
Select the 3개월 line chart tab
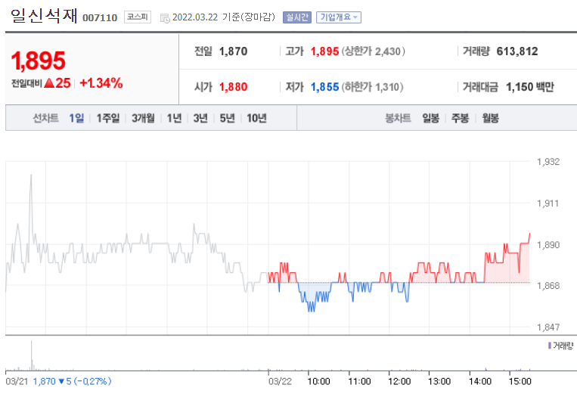click(x=143, y=118)
